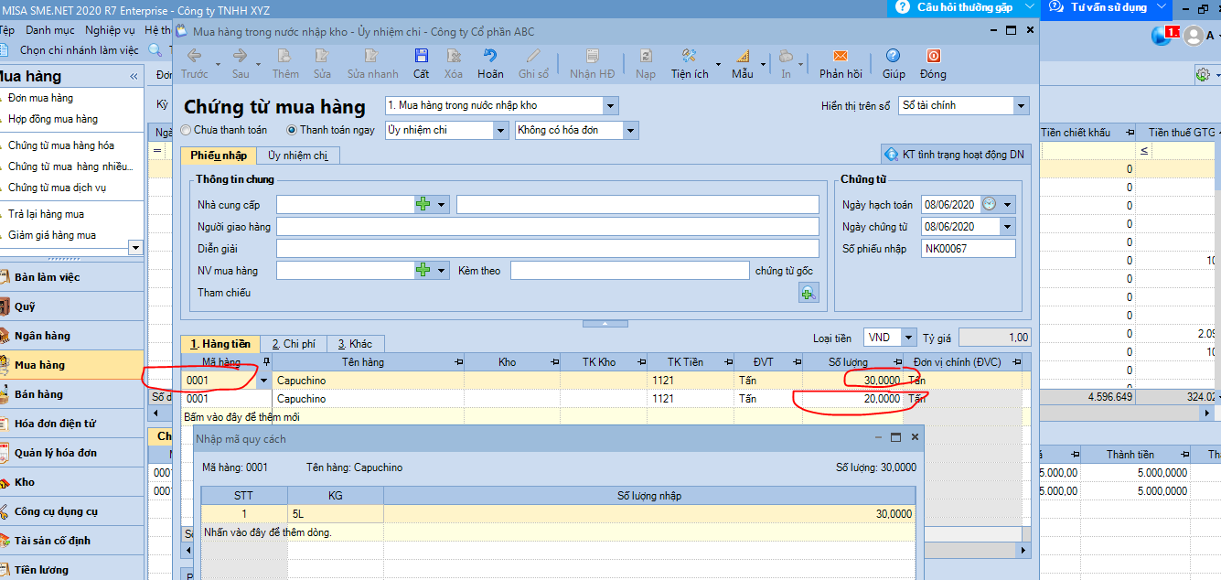Open the Loại tiền VND dropdown
The width and height of the screenshot is (1221, 580).
pos(908,338)
